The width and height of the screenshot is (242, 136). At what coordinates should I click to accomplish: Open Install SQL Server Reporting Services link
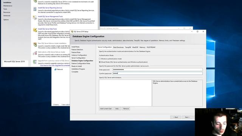coord(50,8)
